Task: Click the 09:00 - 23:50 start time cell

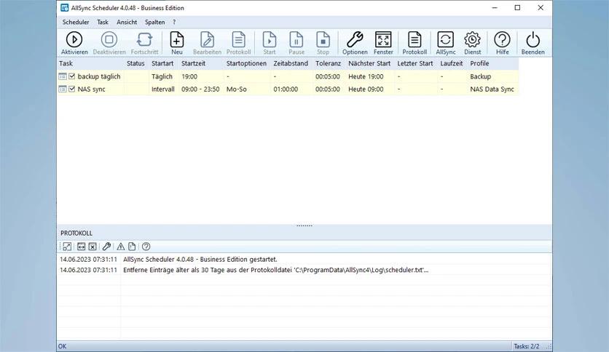Action: (x=200, y=89)
